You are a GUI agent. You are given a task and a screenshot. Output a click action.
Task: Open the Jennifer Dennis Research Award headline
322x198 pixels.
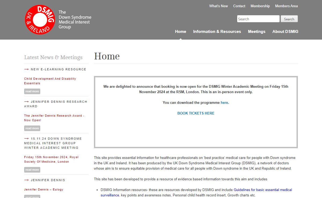pyautogui.click(x=56, y=104)
